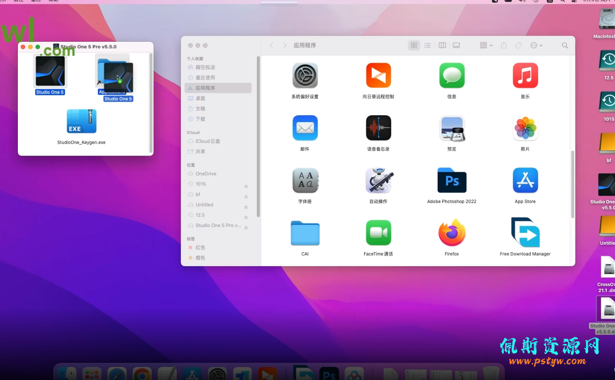Select Adobe Photoshop 2022 in Applications

(452, 180)
